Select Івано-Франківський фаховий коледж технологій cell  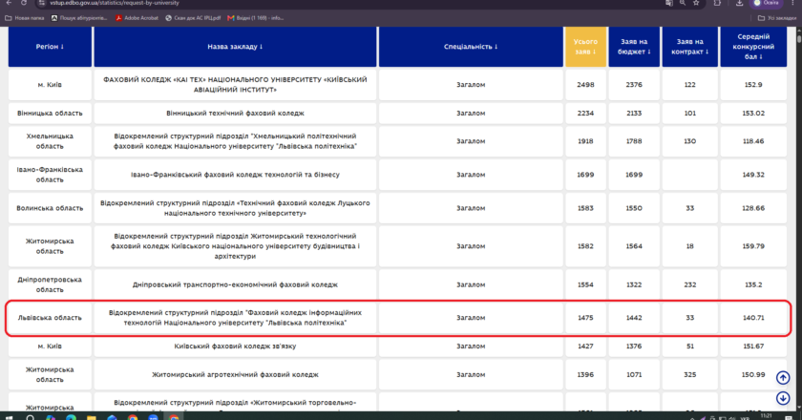tap(235, 175)
